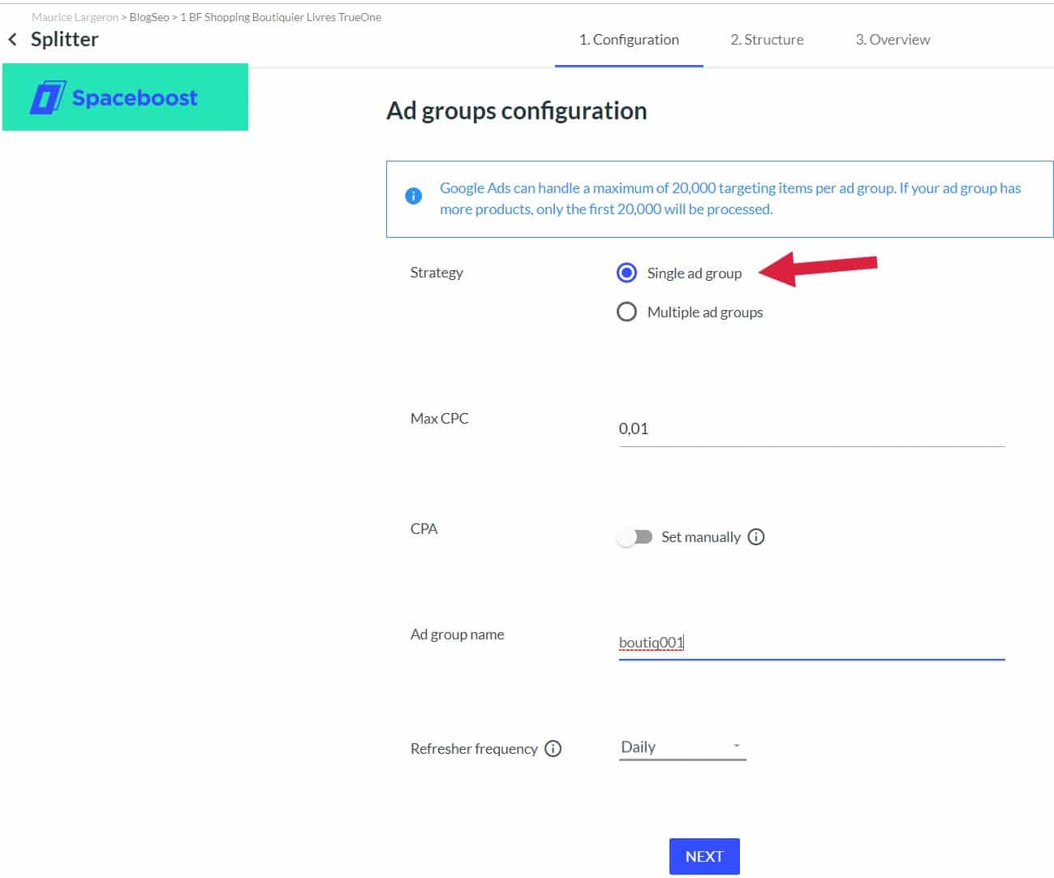The height and width of the screenshot is (878, 1054).
Task: Expand the frequency selector to change Daily
Action: coord(682,747)
